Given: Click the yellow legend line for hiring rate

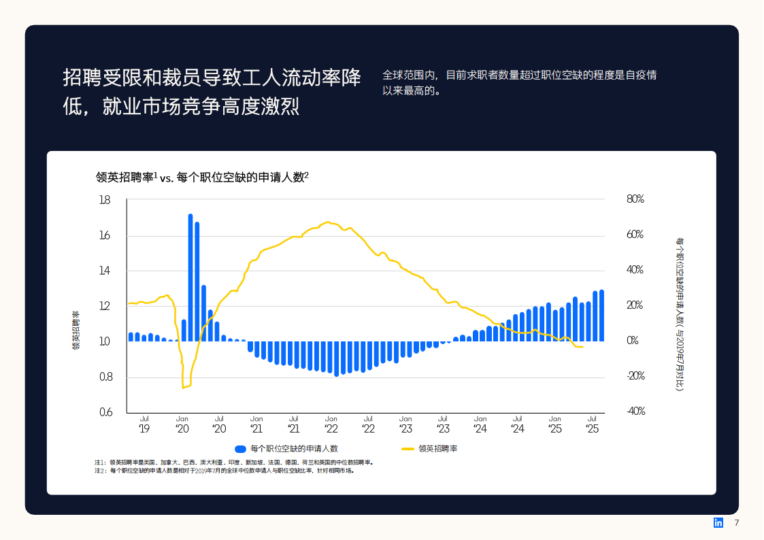Looking at the screenshot, I should pyautogui.click(x=408, y=449).
